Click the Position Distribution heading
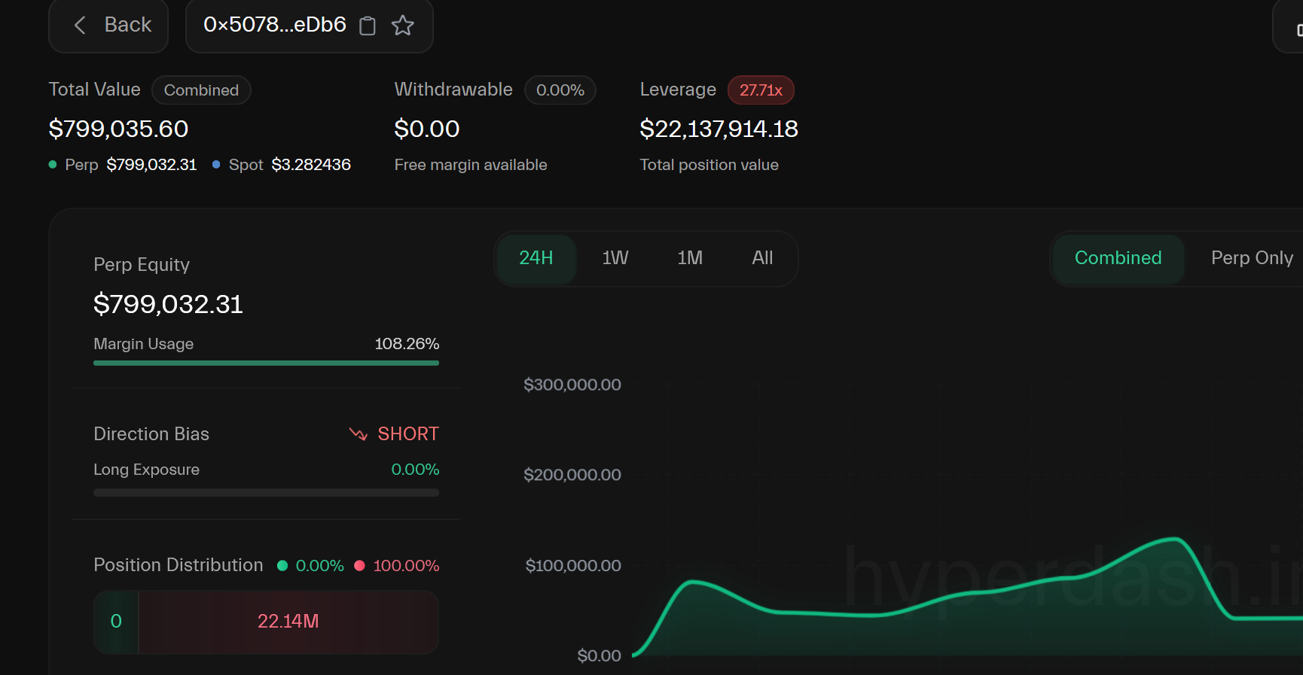 click(x=179, y=565)
